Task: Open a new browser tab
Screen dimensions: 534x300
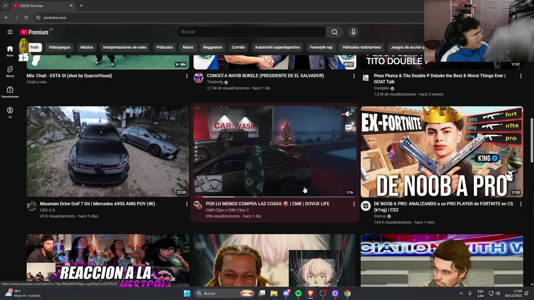Action: pyautogui.click(x=81, y=5)
